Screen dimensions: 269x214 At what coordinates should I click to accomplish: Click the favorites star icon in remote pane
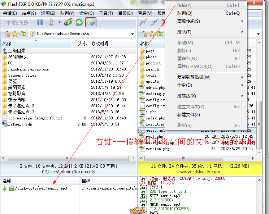pos(152,34)
